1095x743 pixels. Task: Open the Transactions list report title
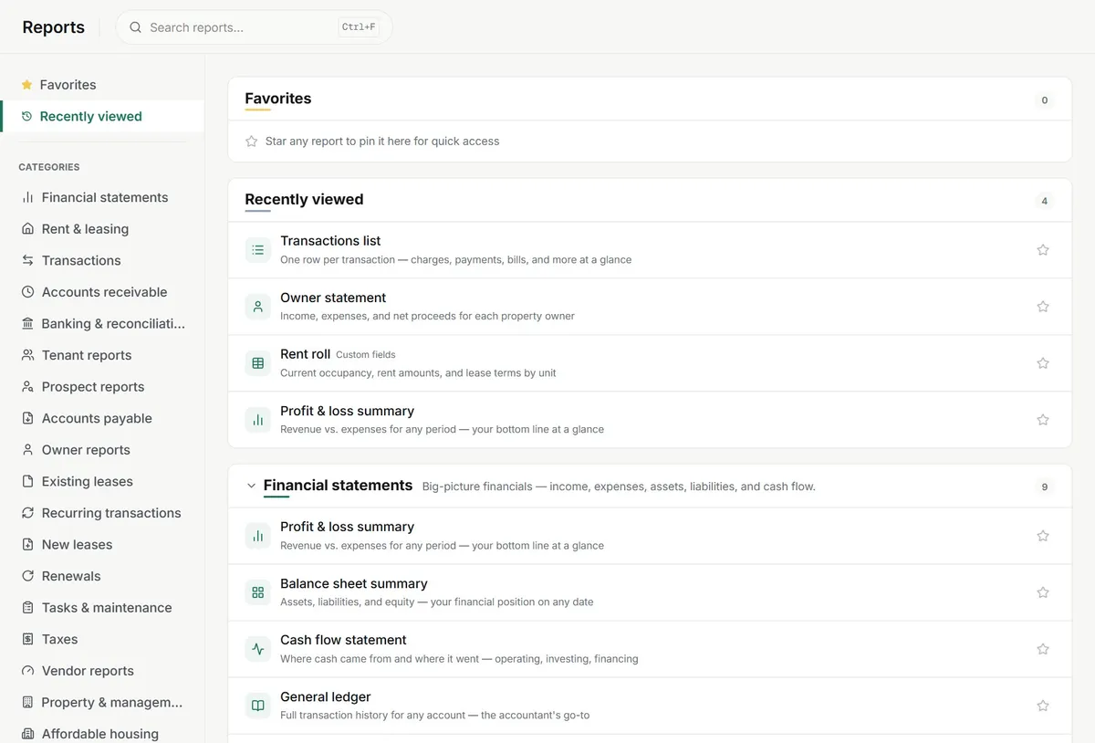coord(330,241)
